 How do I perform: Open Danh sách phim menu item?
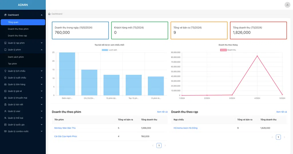coord(23,57)
